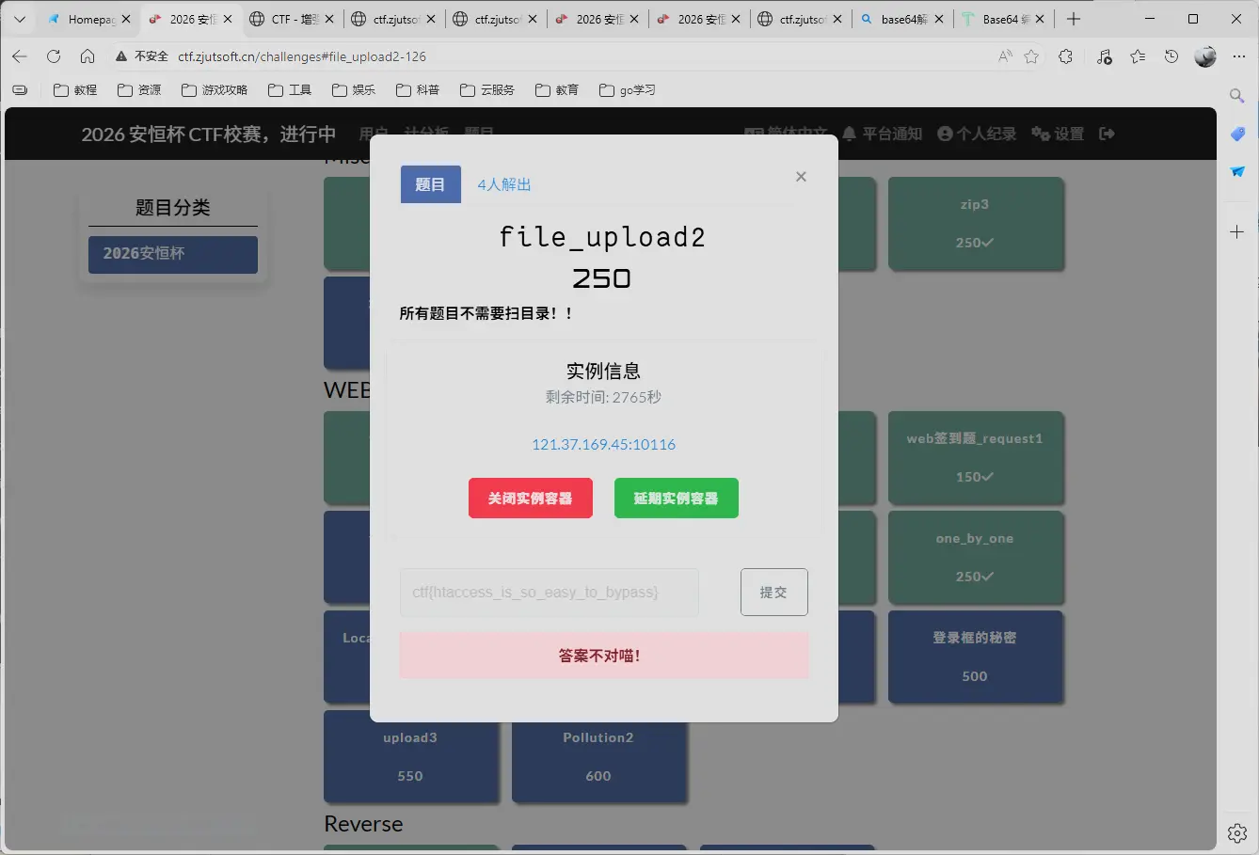Click the 延期实例容器 green button

coord(676,499)
